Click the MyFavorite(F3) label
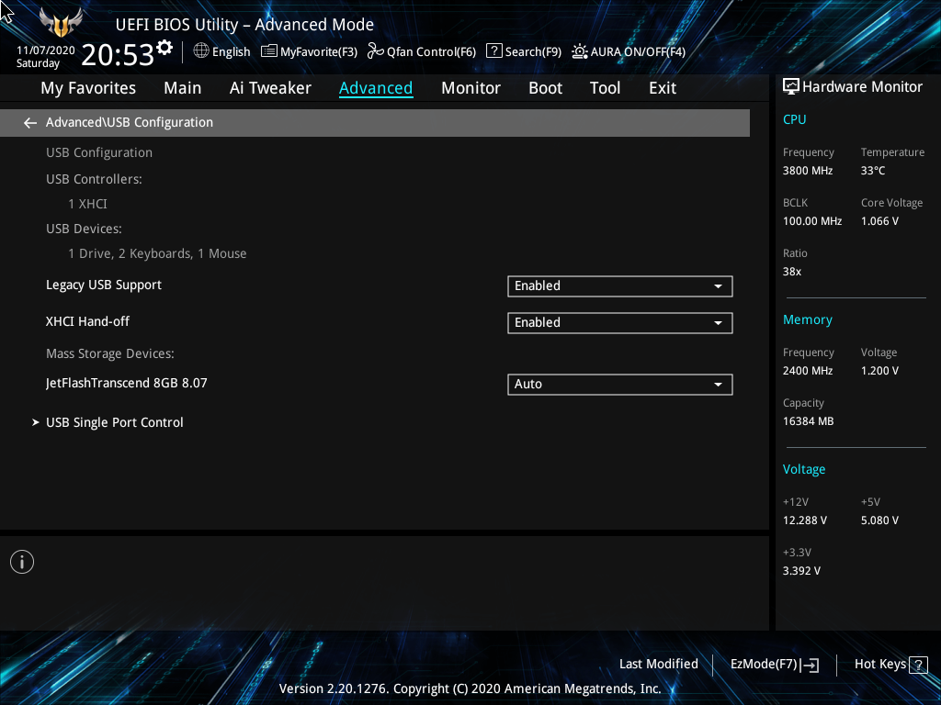 (x=319, y=52)
